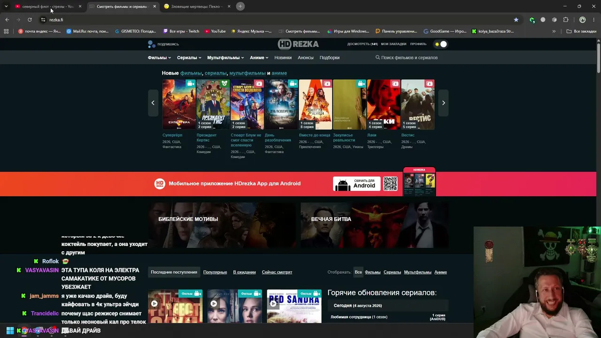This screenshot has height=338, width=601.
Task: Open the Панель управления bookmark
Action: tap(396, 31)
